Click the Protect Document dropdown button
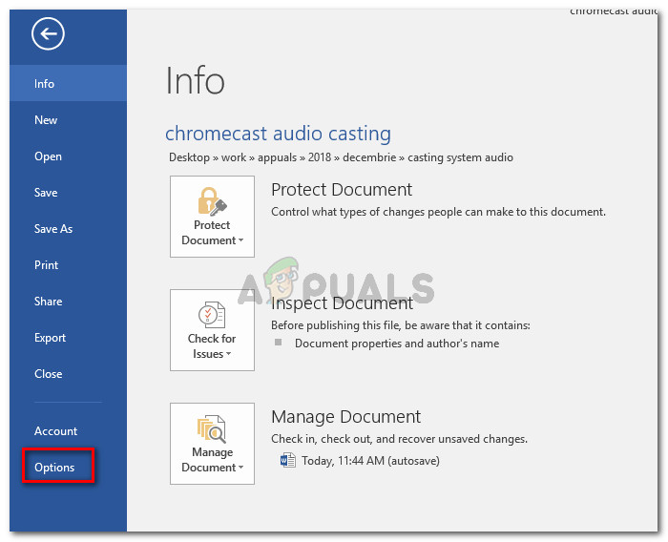The image size is (668, 542). click(x=212, y=217)
